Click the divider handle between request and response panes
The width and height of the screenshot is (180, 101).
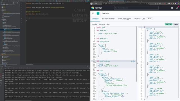(138, 63)
